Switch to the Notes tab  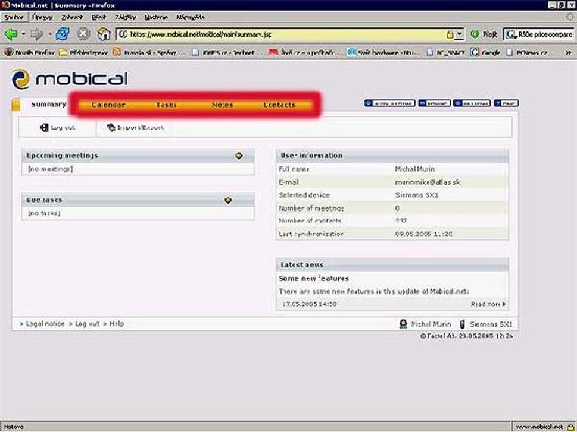click(222, 105)
